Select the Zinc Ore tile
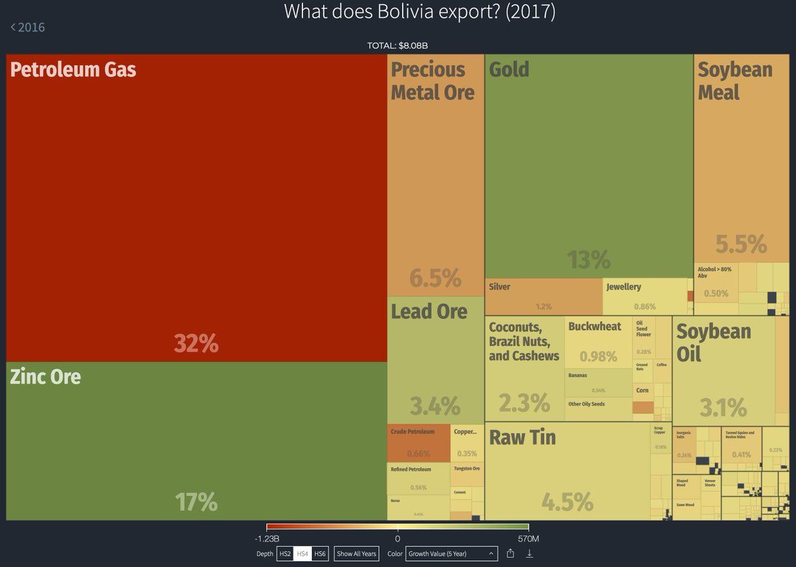 pos(196,440)
